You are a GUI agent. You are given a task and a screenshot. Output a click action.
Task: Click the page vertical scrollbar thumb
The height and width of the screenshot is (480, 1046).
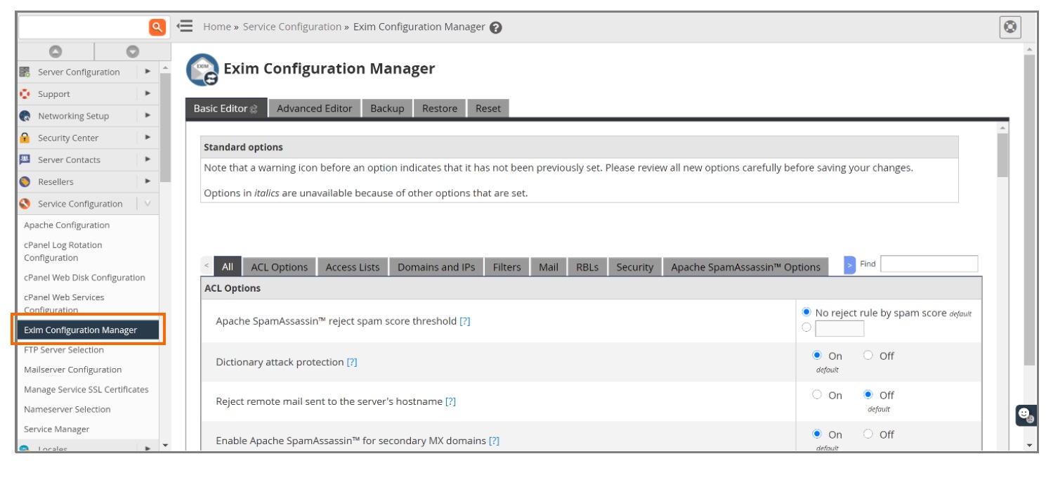point(1030,209)
